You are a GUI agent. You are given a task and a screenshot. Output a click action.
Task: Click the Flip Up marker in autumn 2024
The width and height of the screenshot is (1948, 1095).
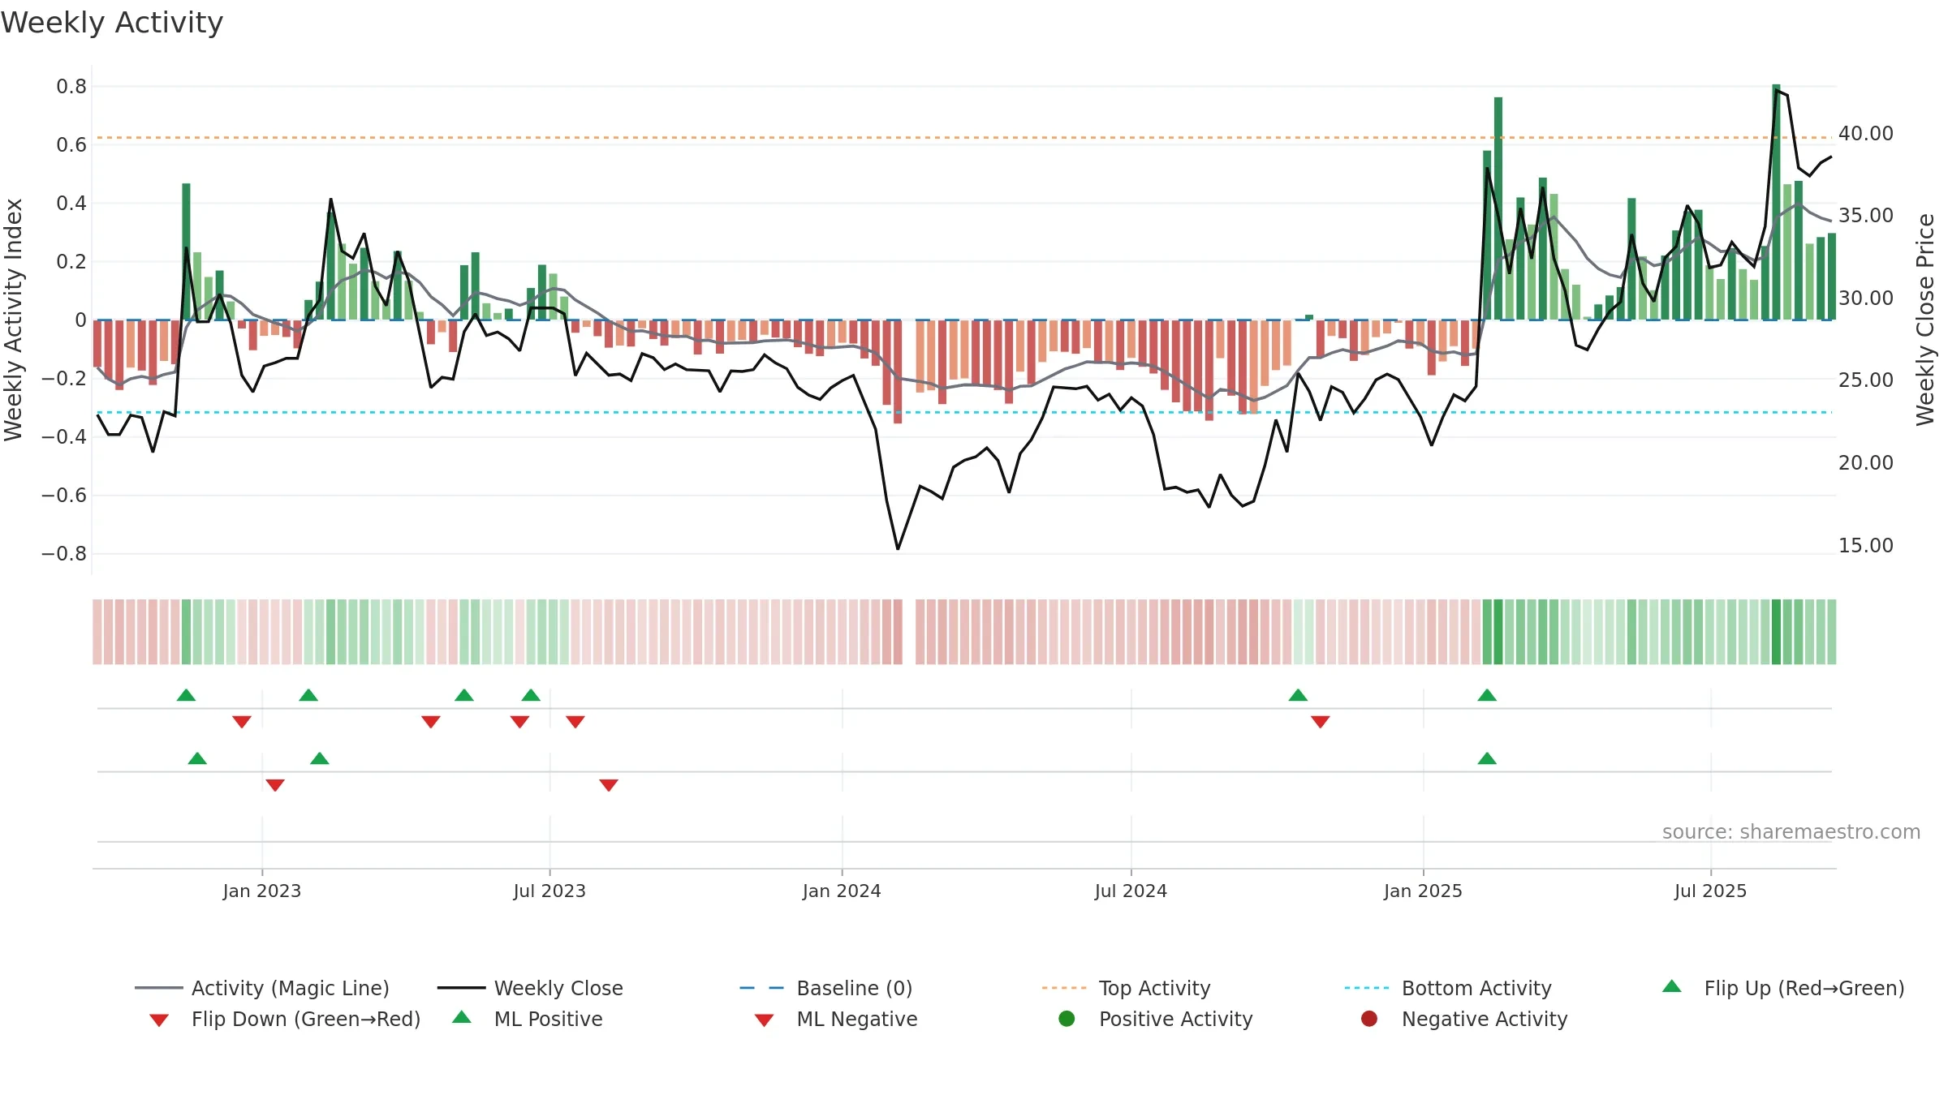click(x=1298, y=695)
